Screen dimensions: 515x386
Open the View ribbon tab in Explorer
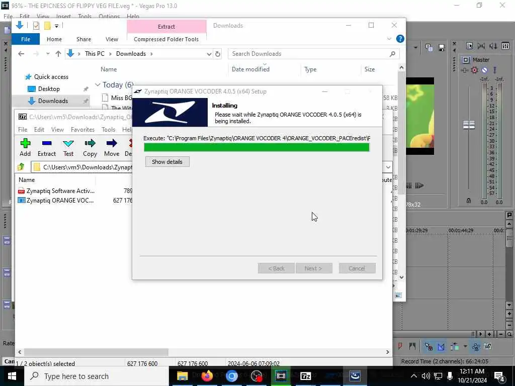[x=112, y=39]
